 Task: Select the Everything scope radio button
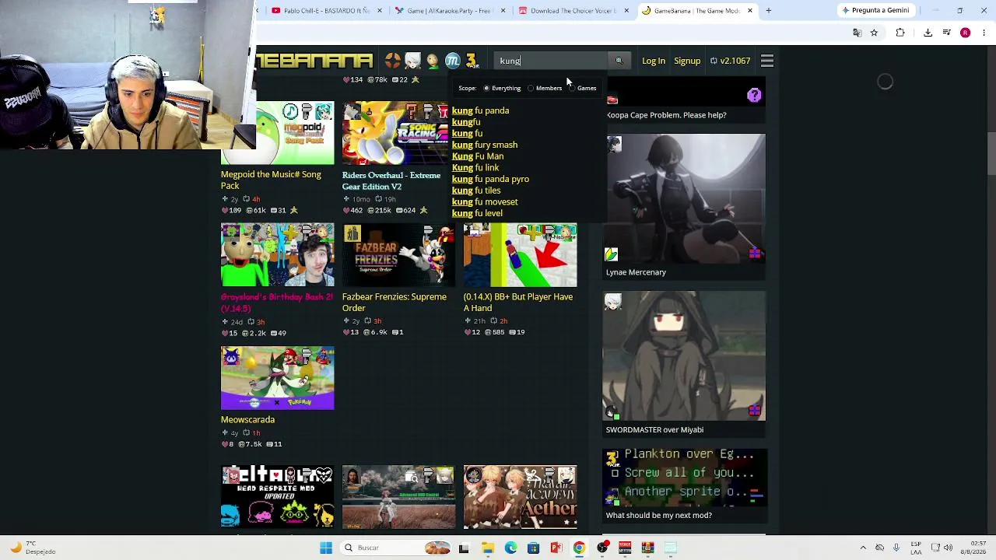486,88
